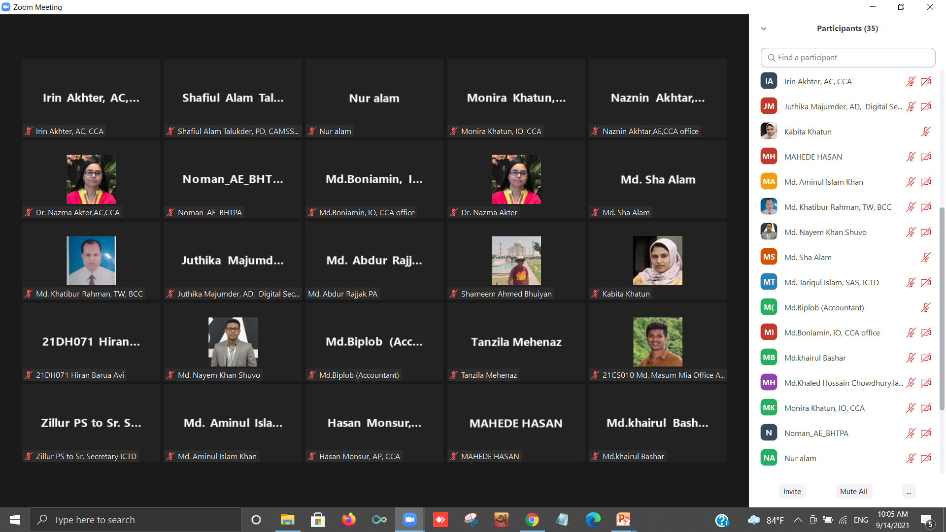Viewport: 946px width, 532px height.
Task: Select Md. Nayem Khan Shuvo in participants list
Action: 846,232
